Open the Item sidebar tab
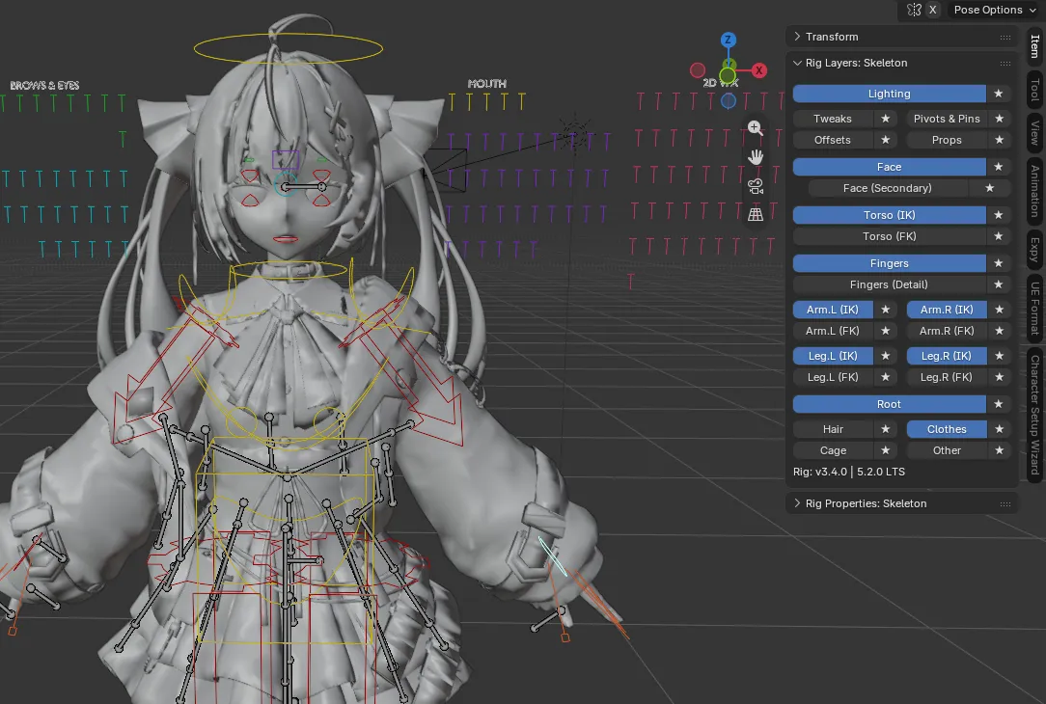Image resolution: width=1046 pixels, height=704 pixels. click(1035, 46)
